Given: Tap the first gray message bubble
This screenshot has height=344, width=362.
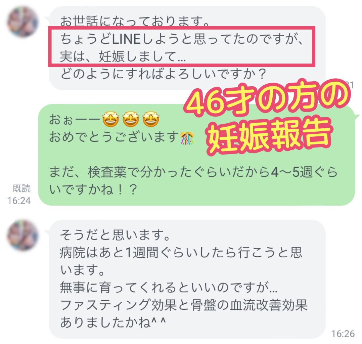Looking at the screenshot, I should [x=187, y=48].
